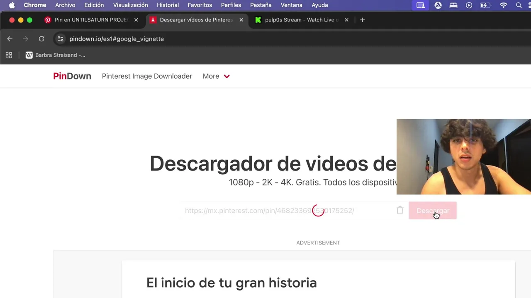Open the Edición menu

pyautogui.click(x=94, y=5)
